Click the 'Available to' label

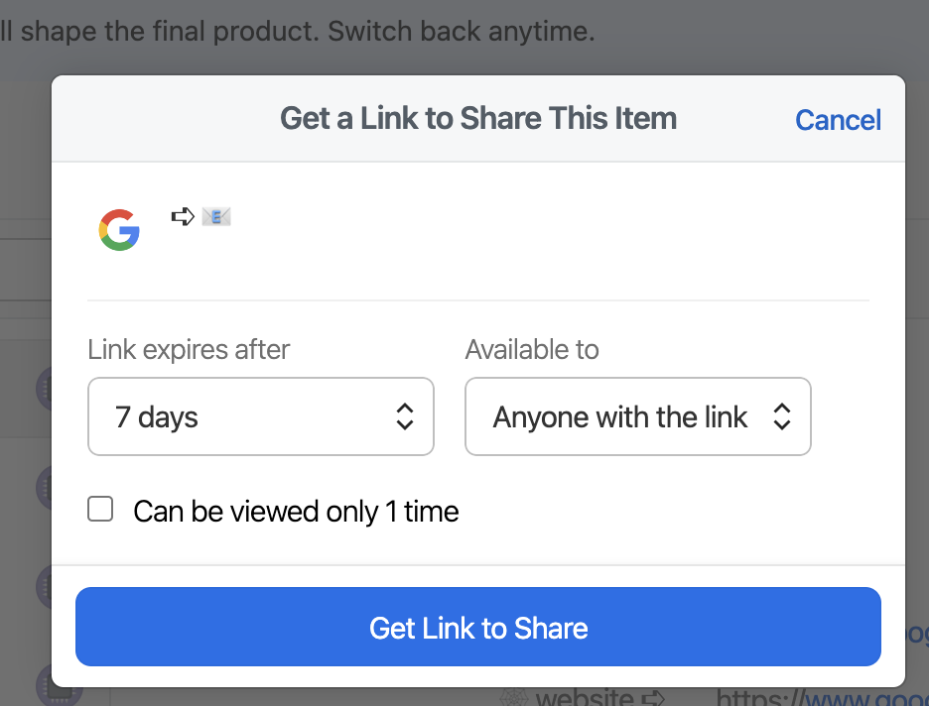pos(532,350)
